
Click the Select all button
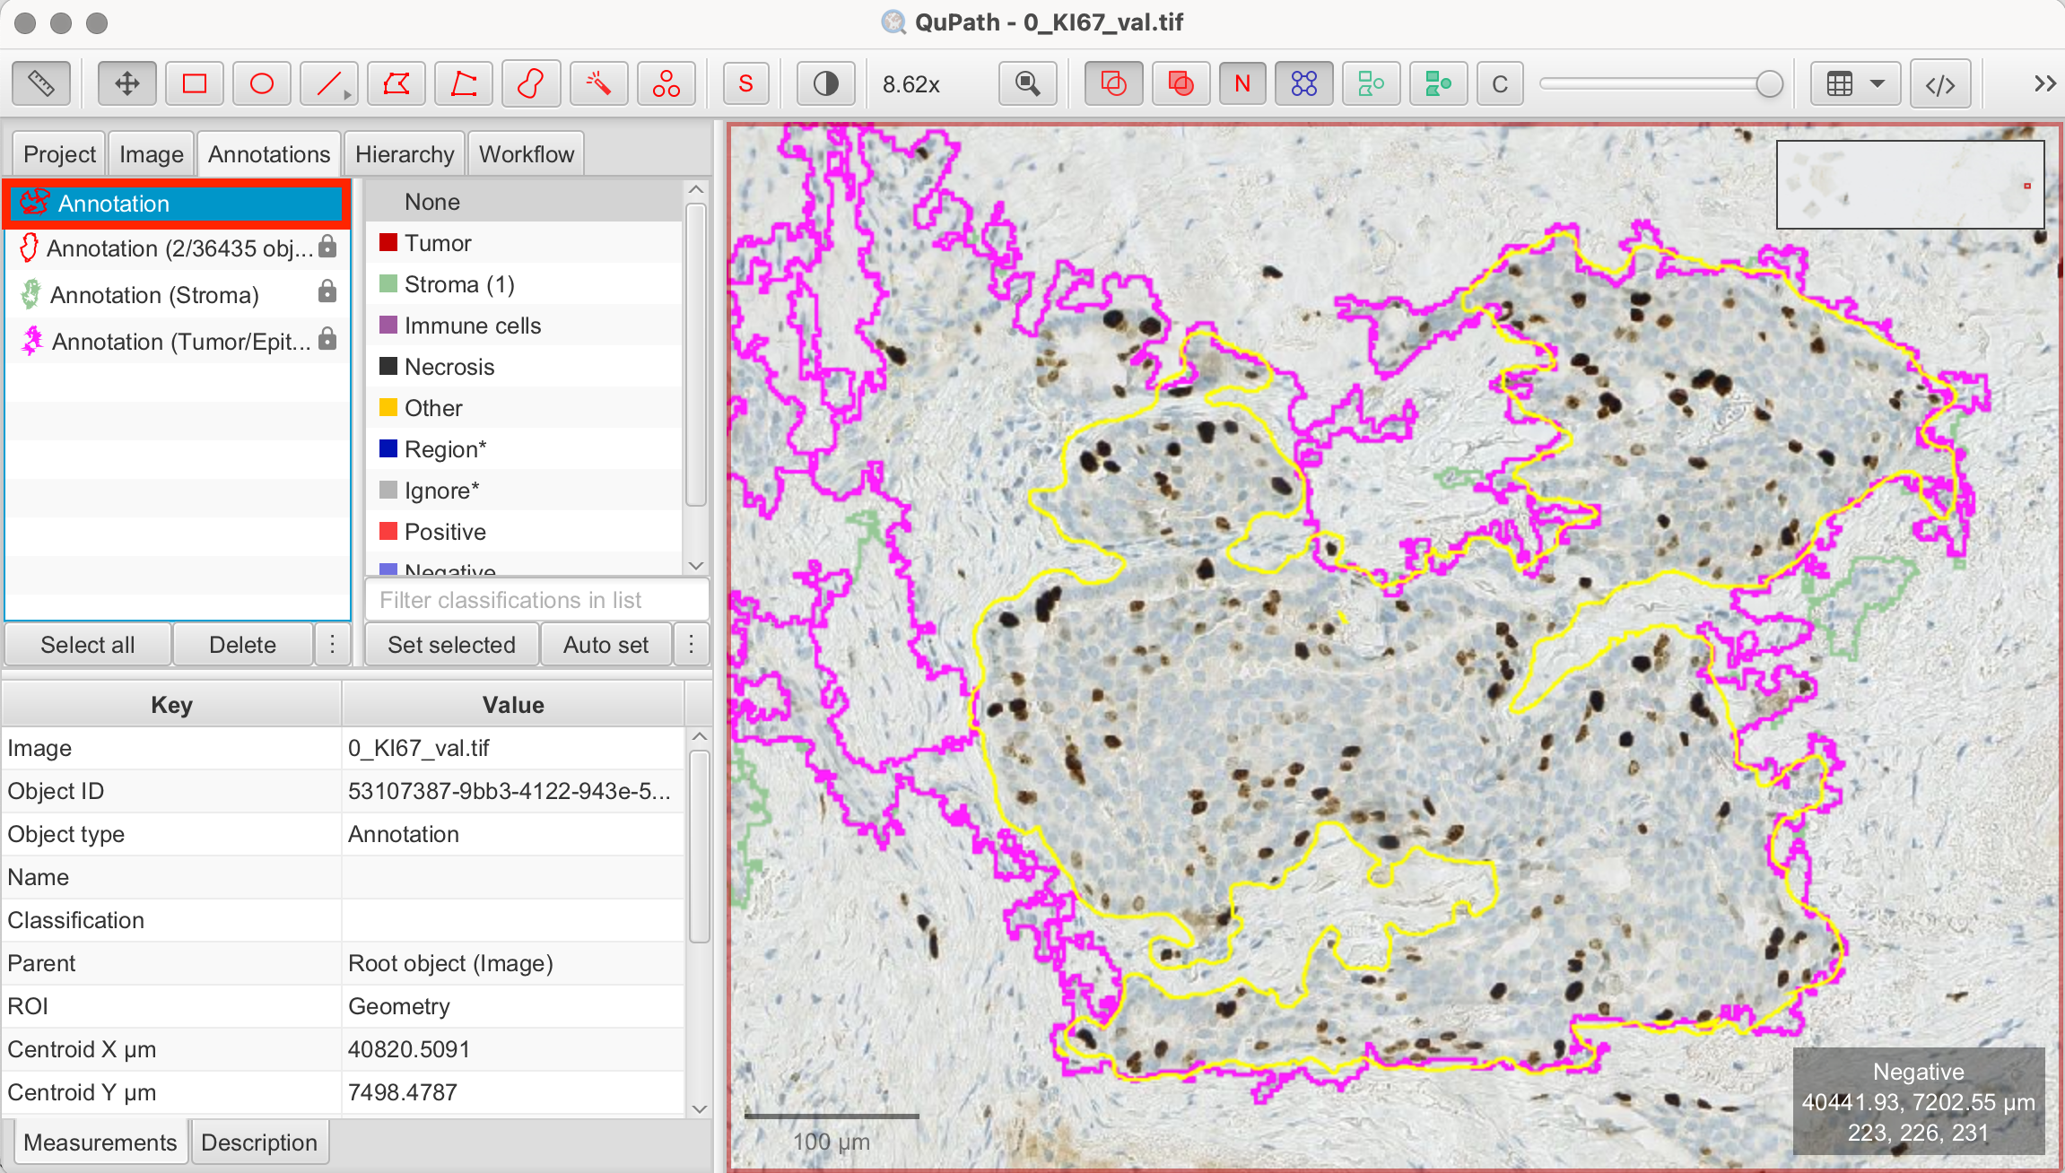(x=87, y=645)
